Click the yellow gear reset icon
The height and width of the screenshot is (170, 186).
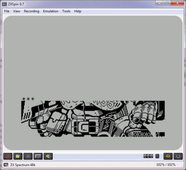168,156
